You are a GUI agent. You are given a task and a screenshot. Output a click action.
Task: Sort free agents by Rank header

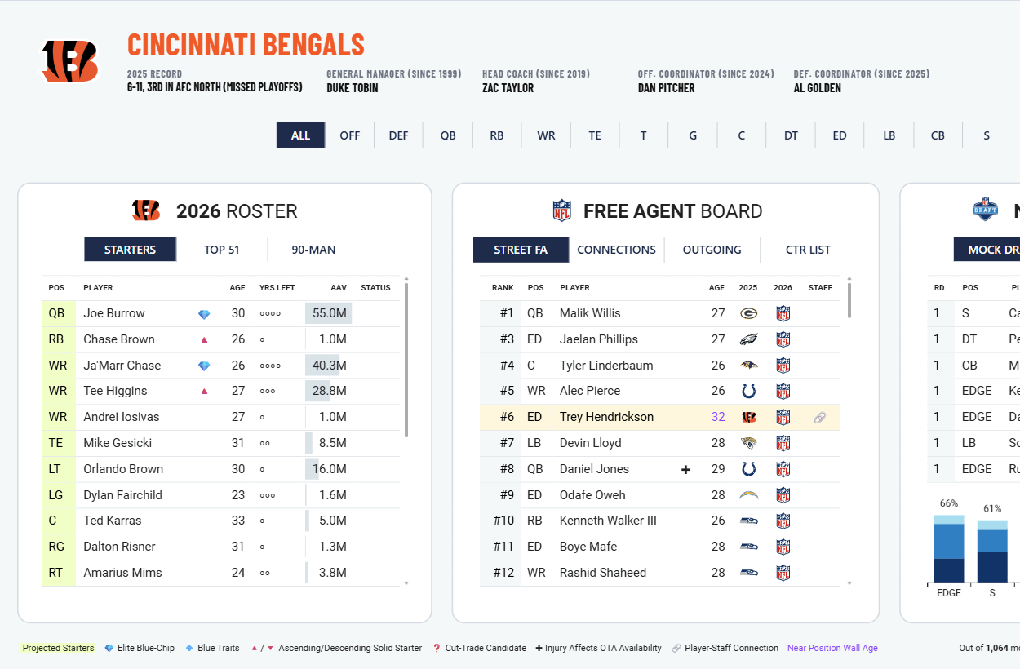[x=503, y=288]
